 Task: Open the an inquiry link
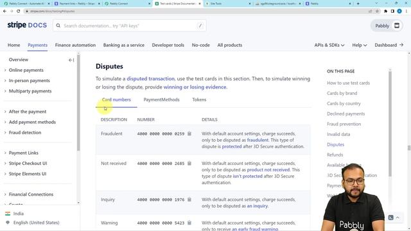point(258,206)
